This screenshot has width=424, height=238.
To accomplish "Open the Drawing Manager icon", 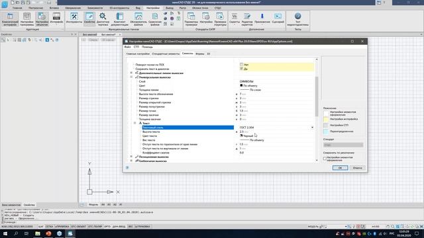I will click(x=103, y=19).
